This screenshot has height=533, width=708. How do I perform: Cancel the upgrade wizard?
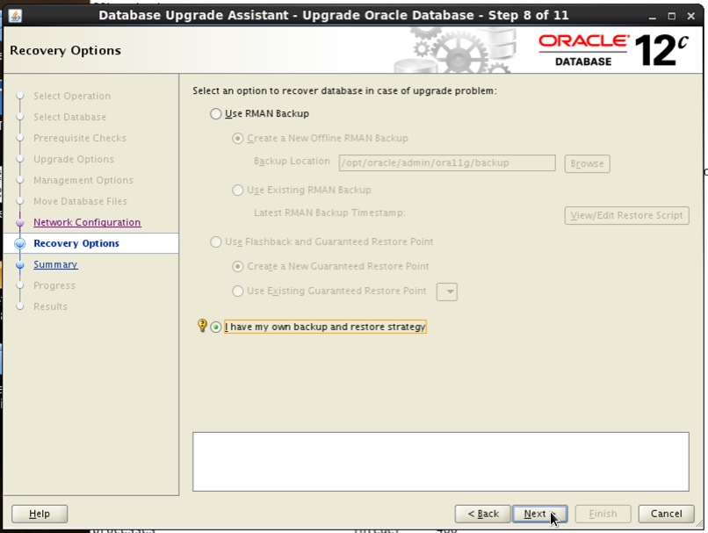click(666, 514)
